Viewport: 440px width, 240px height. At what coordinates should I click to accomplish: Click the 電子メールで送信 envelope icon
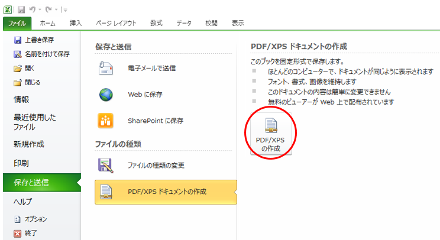tap(105, 68)
